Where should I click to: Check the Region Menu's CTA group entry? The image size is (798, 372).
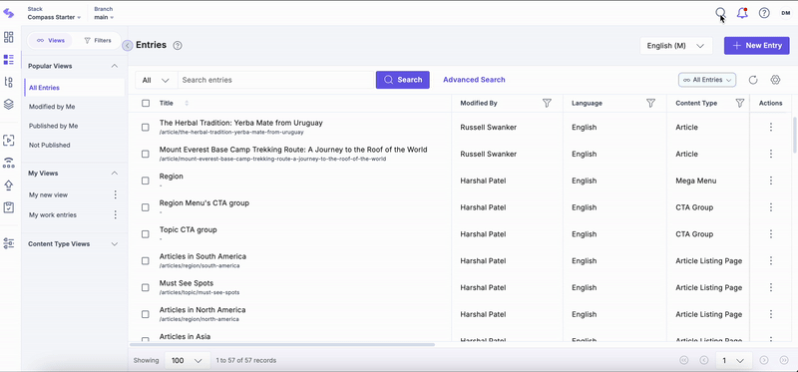click(146, 207)
